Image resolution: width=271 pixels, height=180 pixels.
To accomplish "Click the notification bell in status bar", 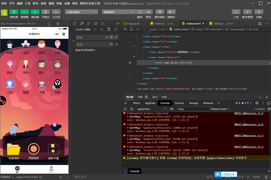I will [x=266, y=177].
